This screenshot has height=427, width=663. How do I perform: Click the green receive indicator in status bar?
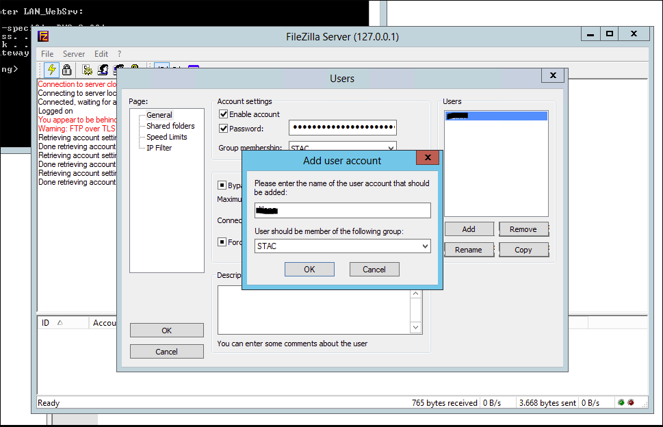click(621, 402)
